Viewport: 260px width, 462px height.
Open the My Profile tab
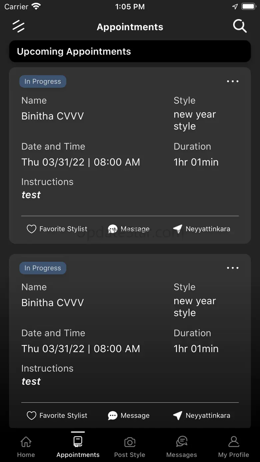click(x=234, y=446)
